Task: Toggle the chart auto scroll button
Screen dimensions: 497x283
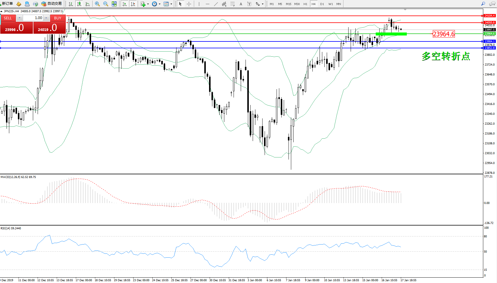Action: coord(125,4)
